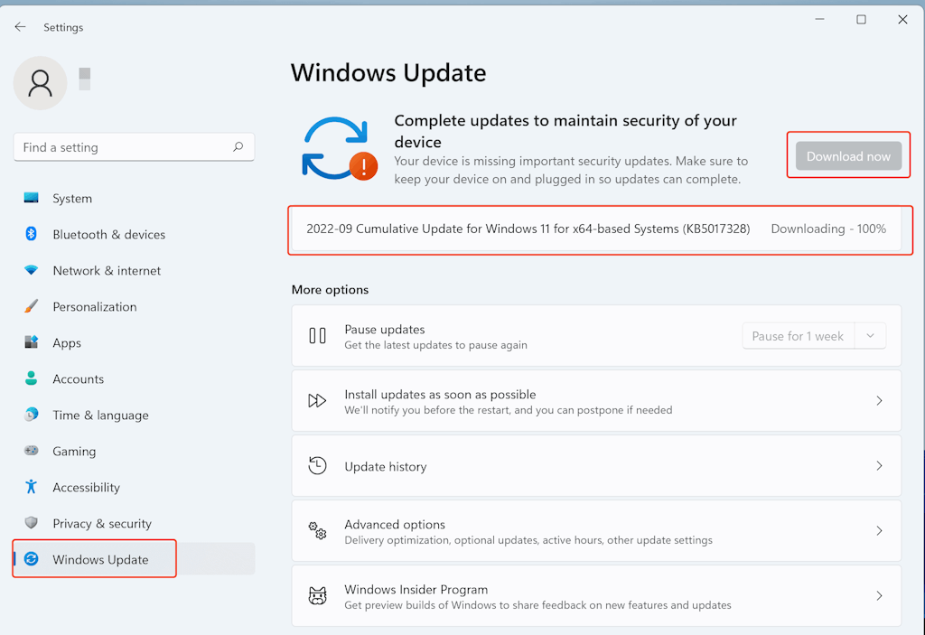Viewport: 925px width, 635px height.
Task: Click 'Get preview builds of Windows' description
Action: coord(538,605)
